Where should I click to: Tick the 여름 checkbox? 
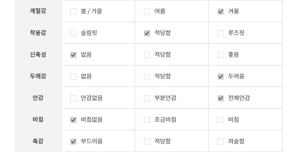point(147,12)
